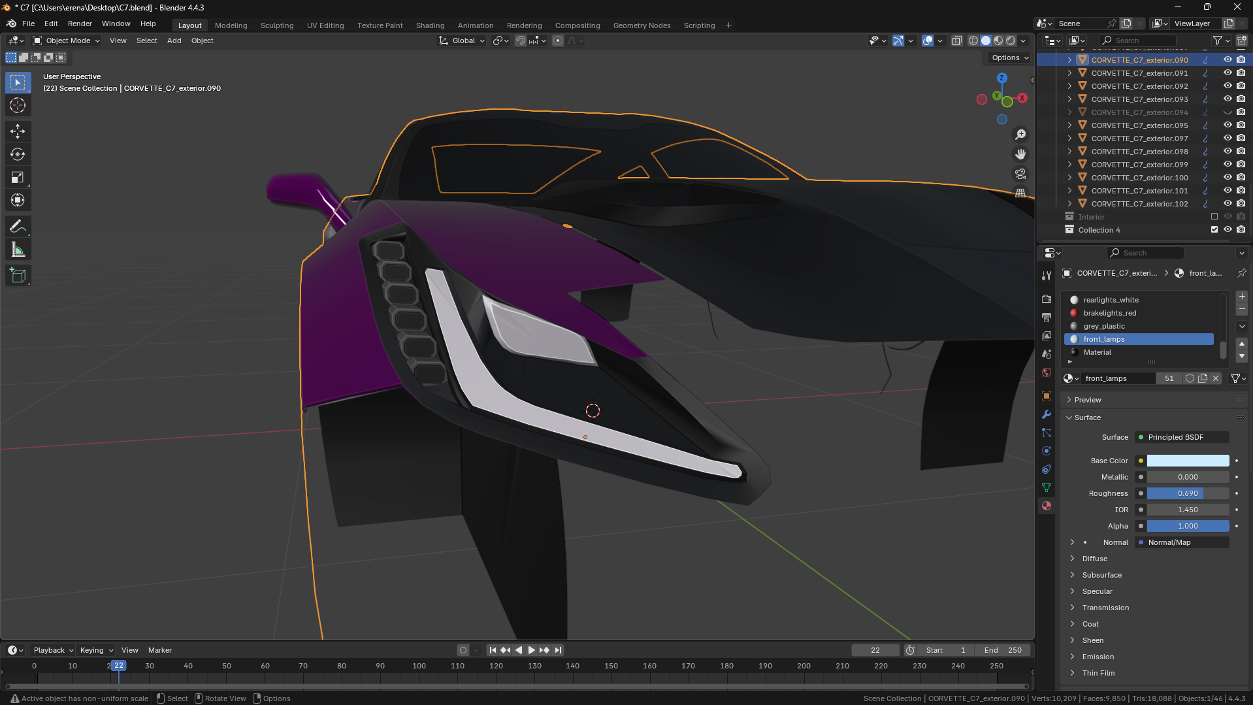Open the Object Data properties tab icon
This screenshot has height=705, width=1253.
pyautogui.click(x=1047, y=487)
